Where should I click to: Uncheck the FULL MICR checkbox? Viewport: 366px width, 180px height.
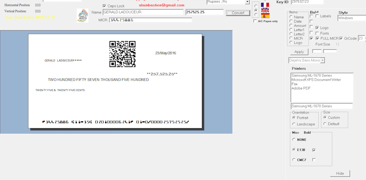click(317, 38)
